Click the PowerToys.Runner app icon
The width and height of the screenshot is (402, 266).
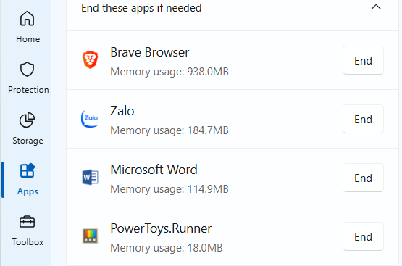(90, 236)
